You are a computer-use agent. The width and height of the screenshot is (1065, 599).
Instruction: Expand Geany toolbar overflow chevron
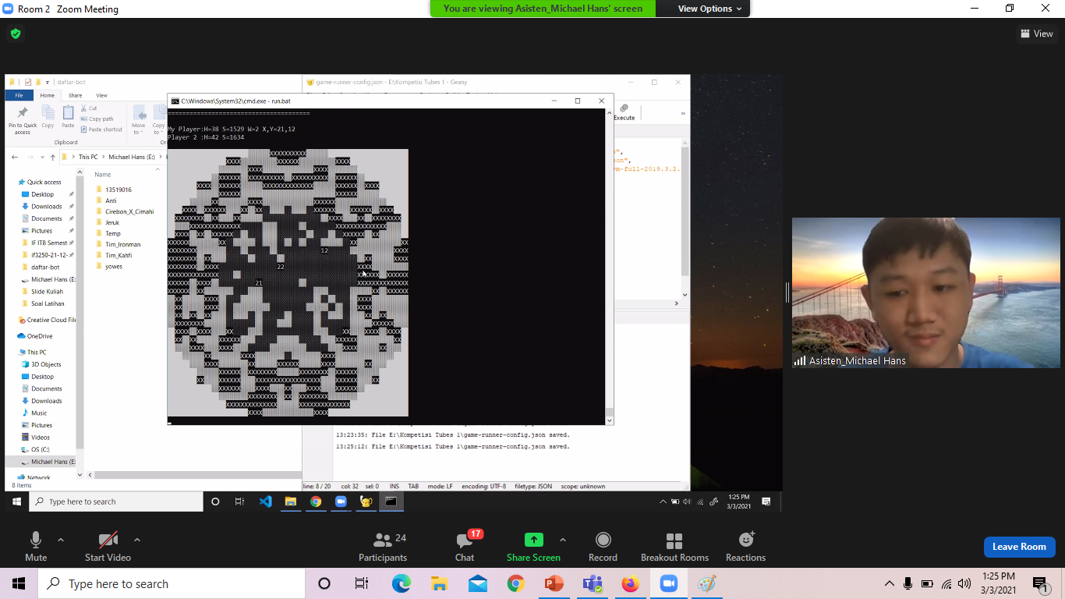[683, 114]
